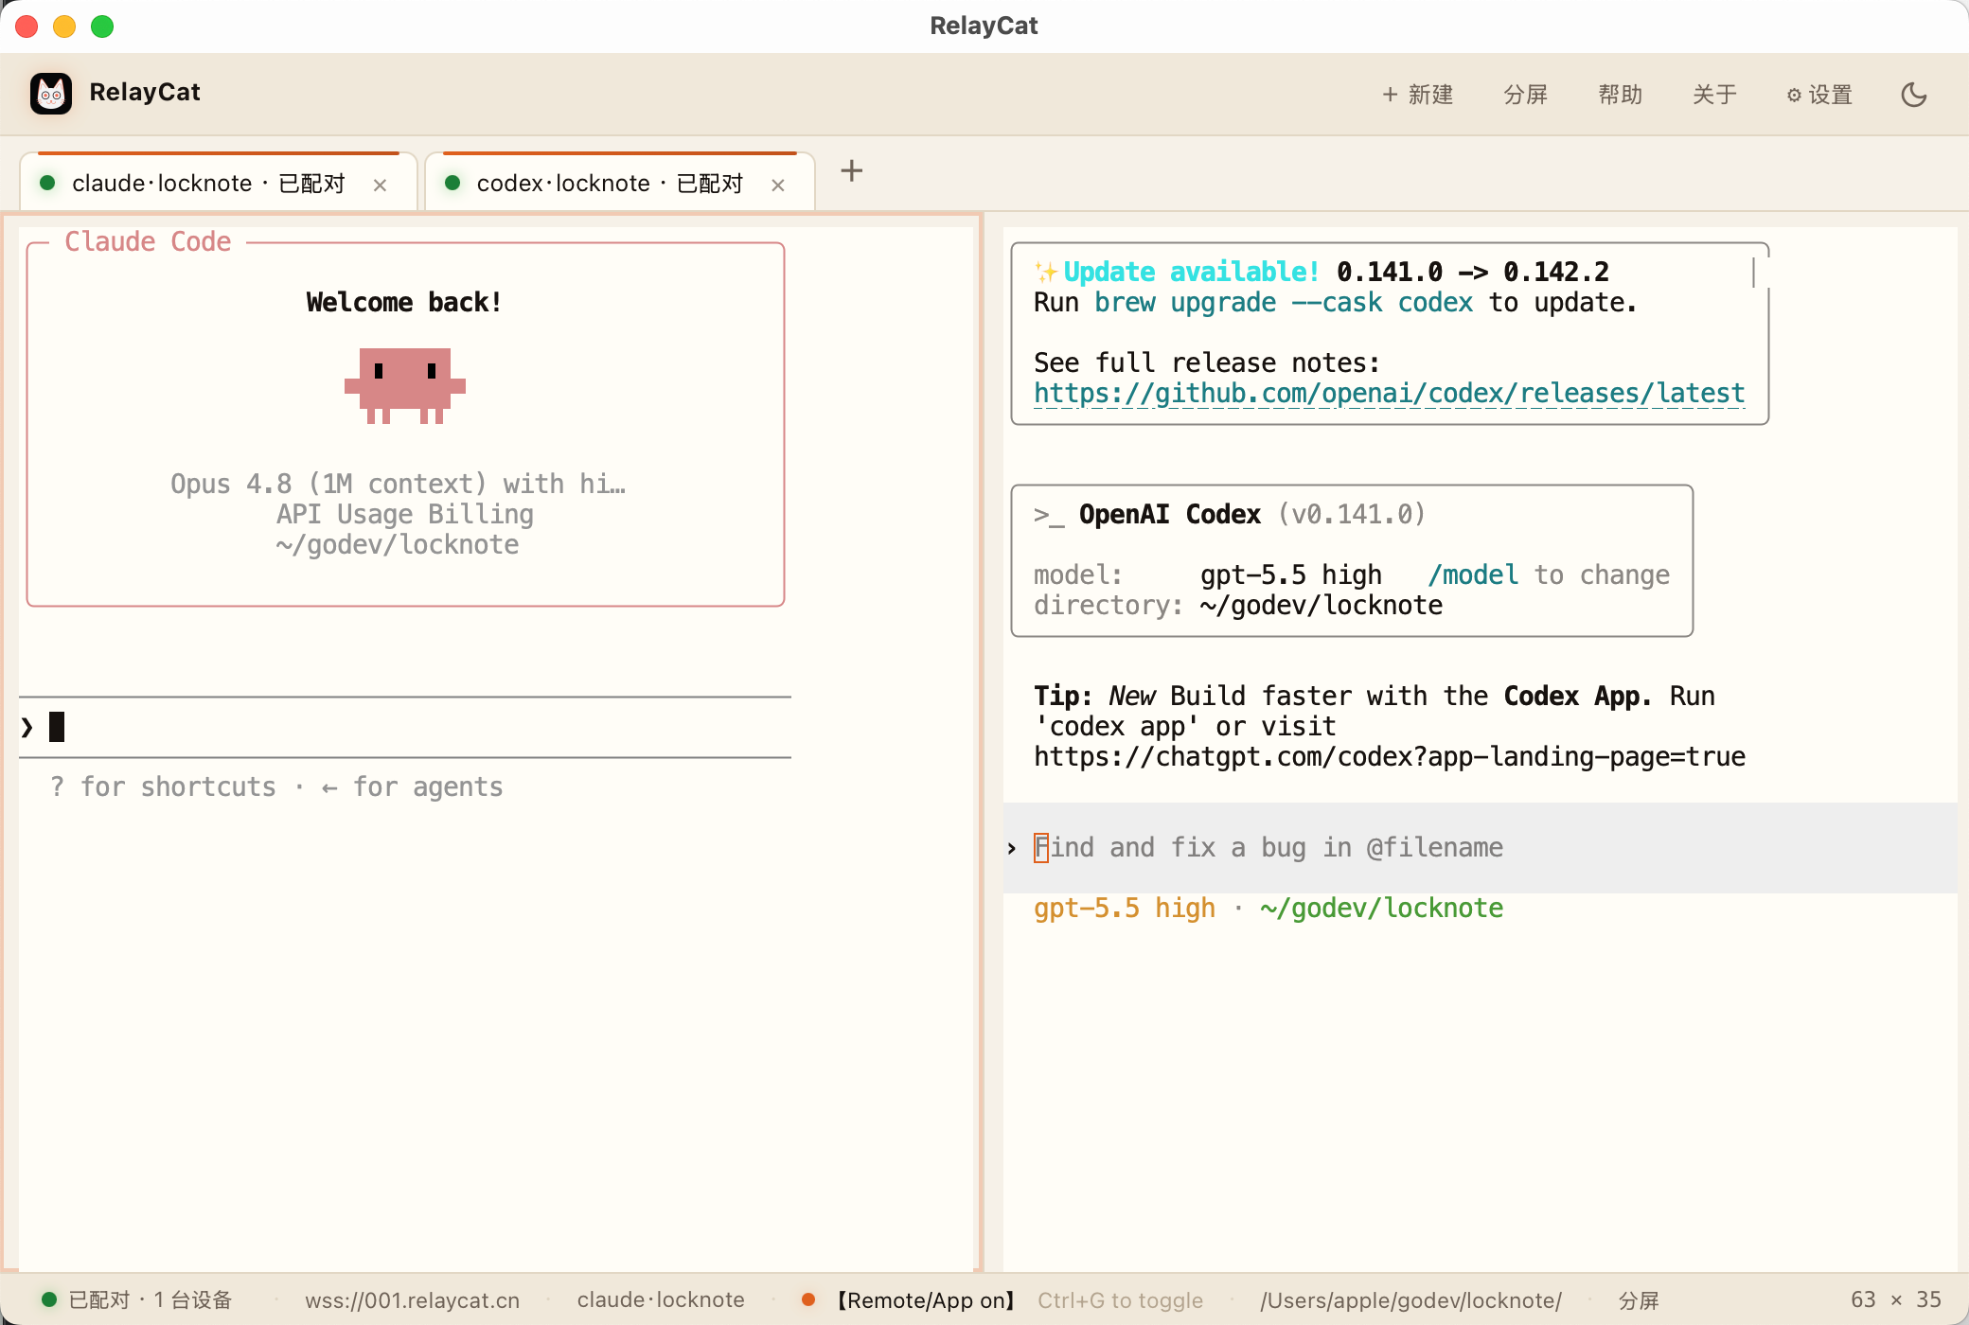Image resolution: width=1969 pixels, height=1325 pixels.
Task: Click 'Opus 4.8 (1M context)' model line
Action: tap(398, 484)
